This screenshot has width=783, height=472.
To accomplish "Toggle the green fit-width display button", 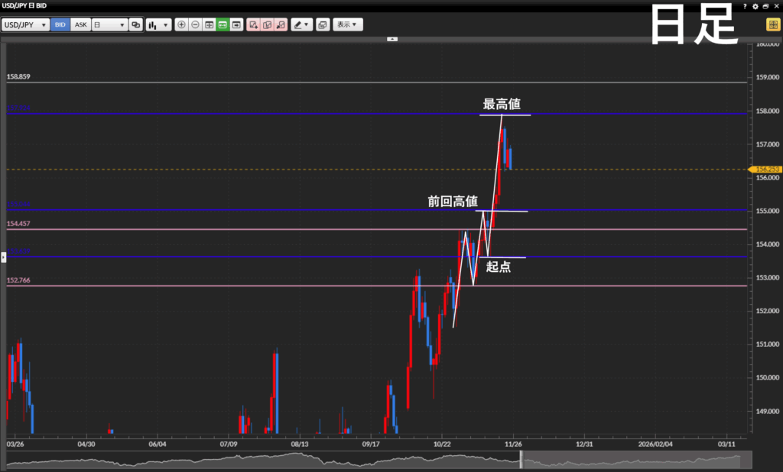I will pos(223,24).
